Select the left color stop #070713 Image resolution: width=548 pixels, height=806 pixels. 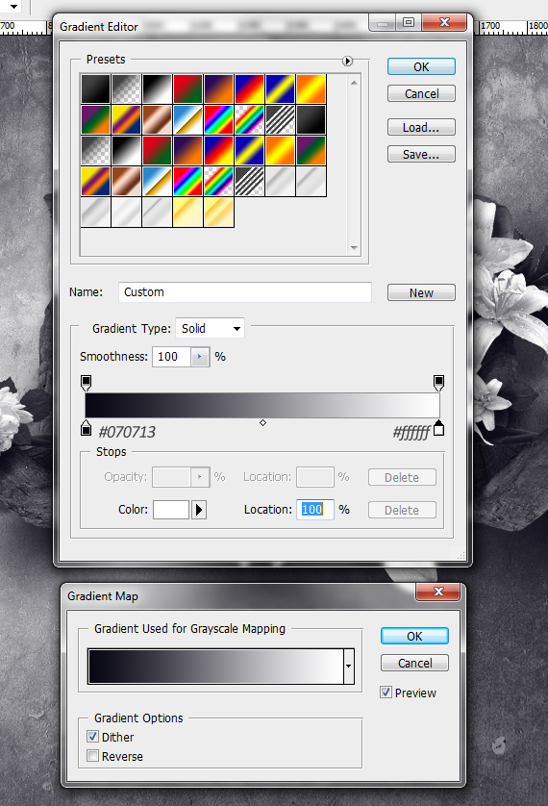[87, 428]
